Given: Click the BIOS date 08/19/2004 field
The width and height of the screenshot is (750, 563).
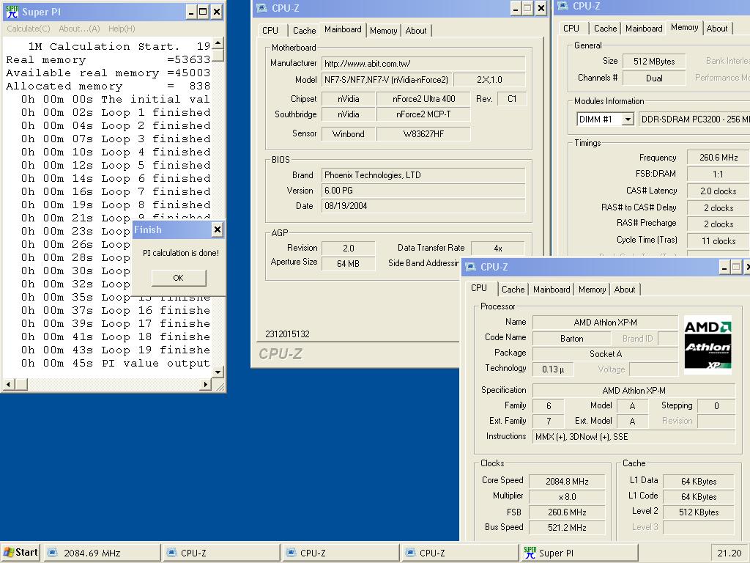Looking at the screenshot, I should click(423, 206).
